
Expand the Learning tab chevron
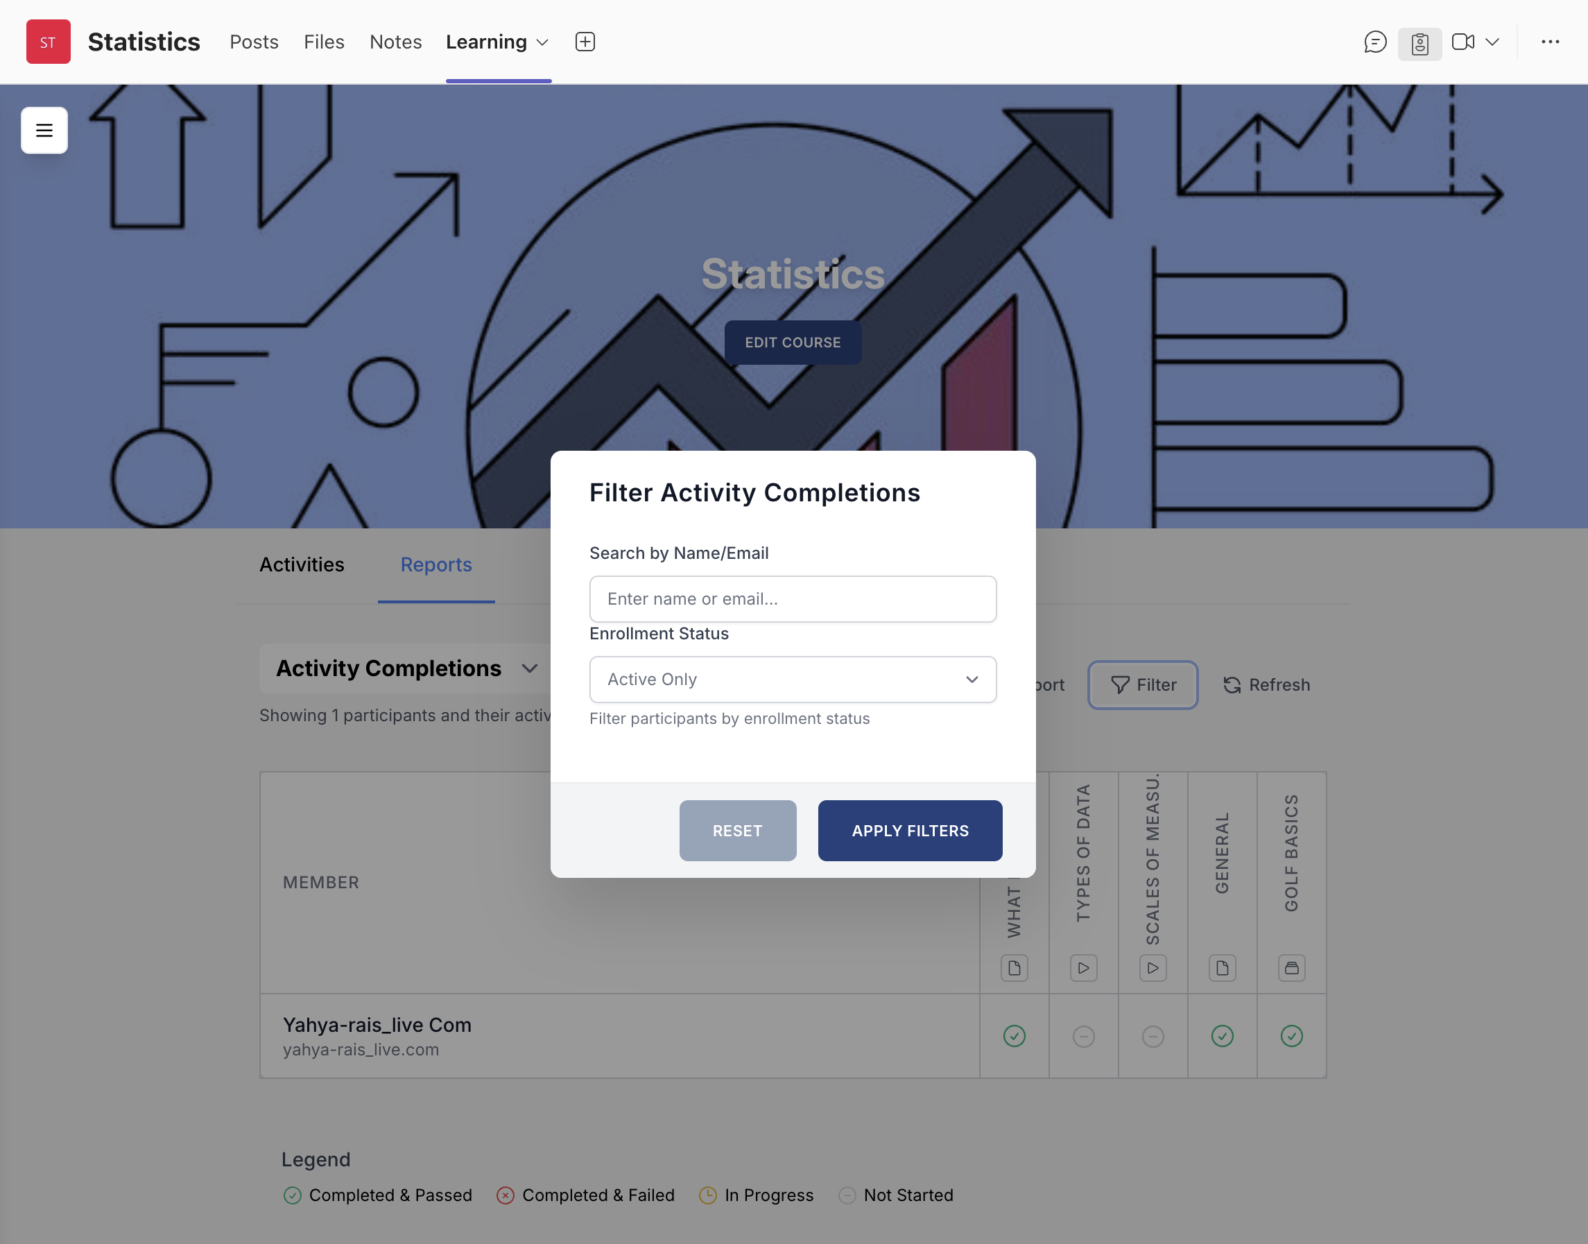click(x=542, y=42)
